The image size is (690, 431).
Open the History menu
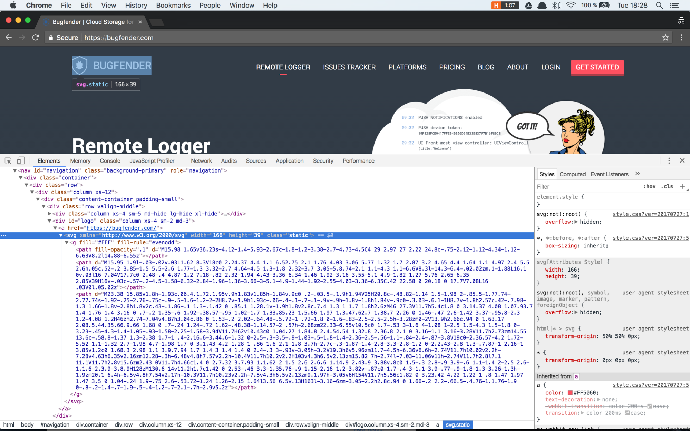point(136,5)
